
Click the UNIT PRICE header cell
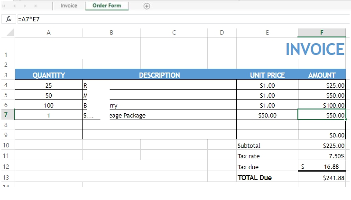click(x=267, y=75)
